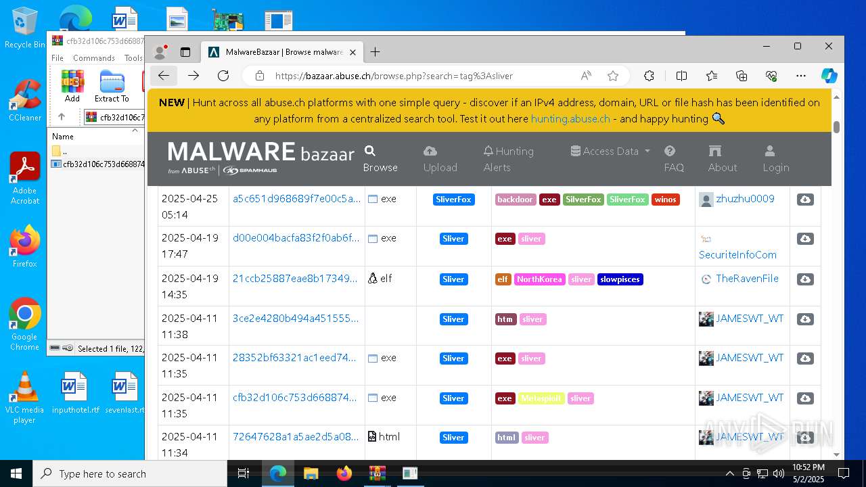Download sample cfb32d106c753d668874
Screen dimensions: 866x487
[805, 398]
